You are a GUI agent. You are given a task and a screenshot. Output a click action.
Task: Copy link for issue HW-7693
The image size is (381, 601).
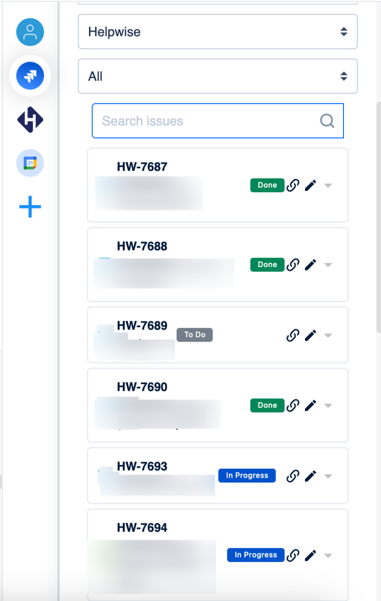(292, 476)
